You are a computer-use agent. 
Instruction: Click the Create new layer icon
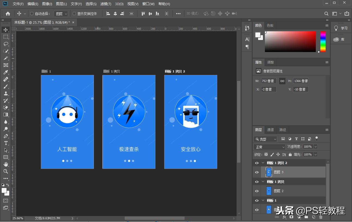point(314,217)
